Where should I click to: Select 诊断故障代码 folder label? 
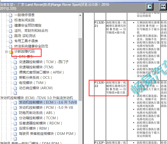click(24, 51)
